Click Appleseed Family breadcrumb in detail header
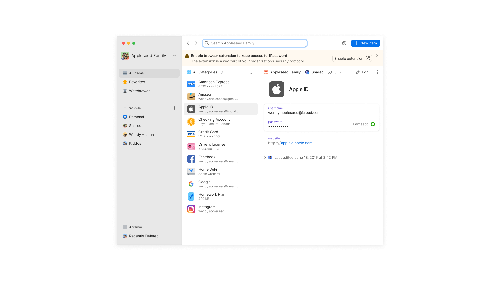The width and height of the screenshot is (500, 281). (282, 72)
